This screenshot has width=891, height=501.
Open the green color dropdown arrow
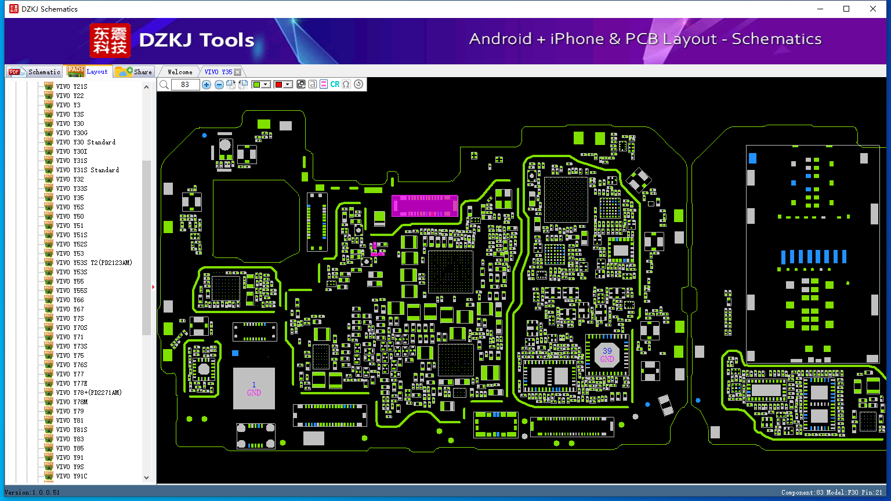click(266, 85)
